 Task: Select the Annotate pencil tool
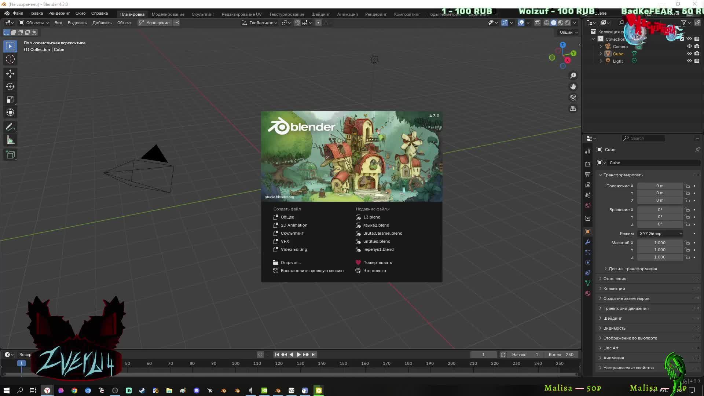(x=10, y=127)
